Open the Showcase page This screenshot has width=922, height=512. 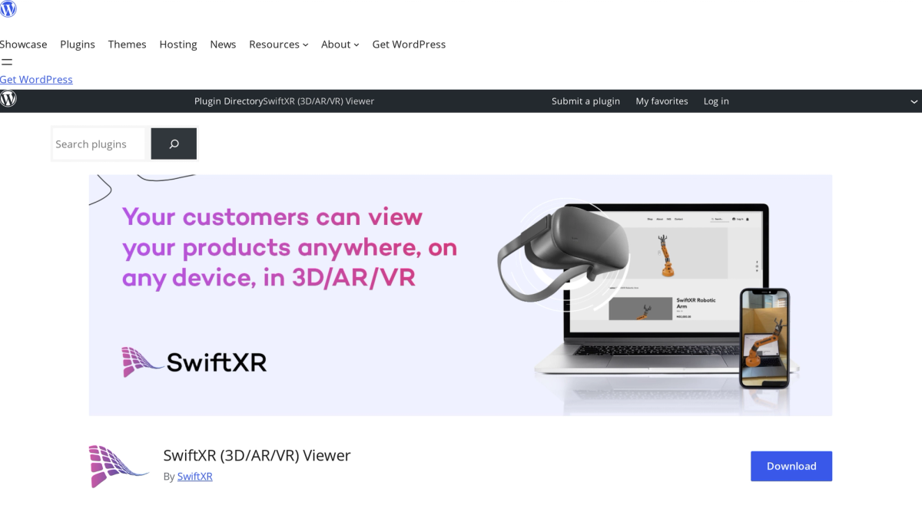click(x=23, y=45)
